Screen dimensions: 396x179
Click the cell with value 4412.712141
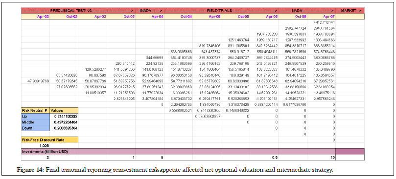321,22
